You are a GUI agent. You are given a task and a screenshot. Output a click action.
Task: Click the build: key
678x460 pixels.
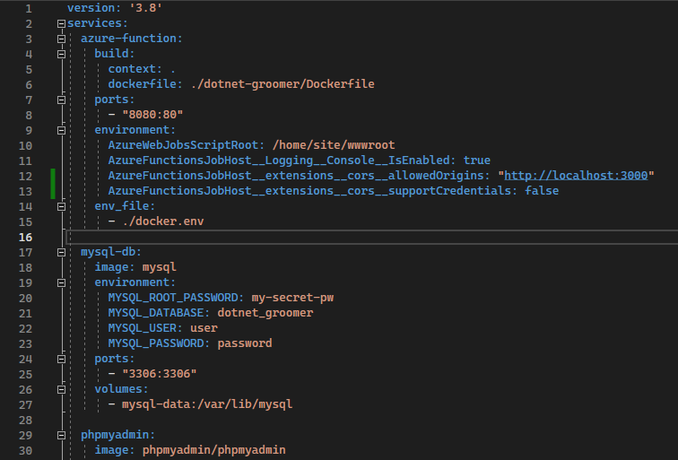pyautogui.click(x=115, y=54)
